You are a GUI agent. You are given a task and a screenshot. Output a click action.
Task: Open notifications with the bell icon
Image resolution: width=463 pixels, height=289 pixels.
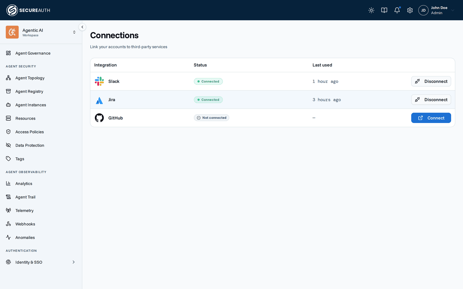click(397, 10)
